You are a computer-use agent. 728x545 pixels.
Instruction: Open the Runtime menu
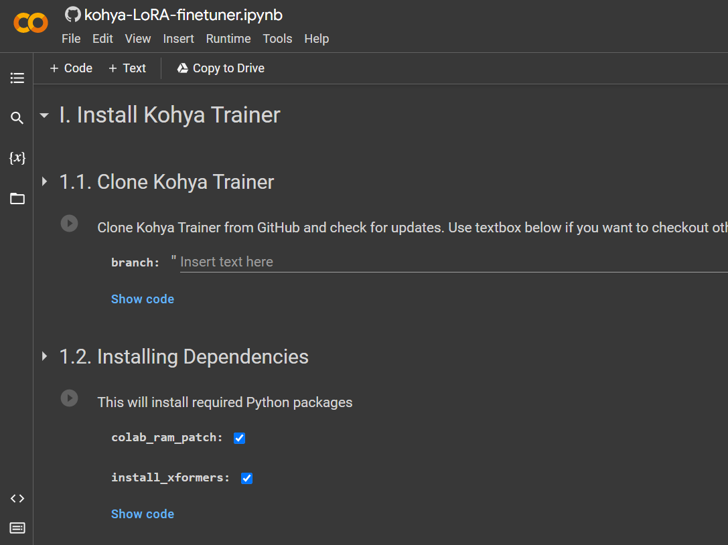point(228,39)
